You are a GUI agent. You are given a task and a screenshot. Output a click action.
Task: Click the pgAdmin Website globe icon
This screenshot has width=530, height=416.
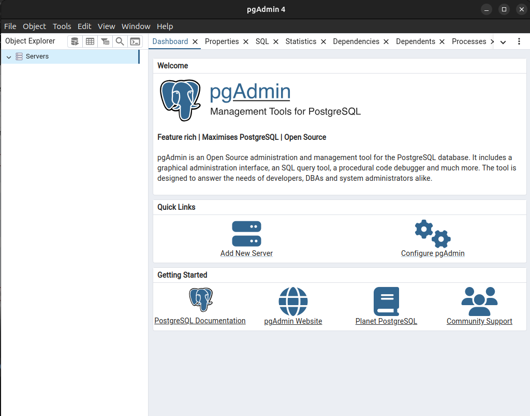pyautogui.click(x=293, y=302)
